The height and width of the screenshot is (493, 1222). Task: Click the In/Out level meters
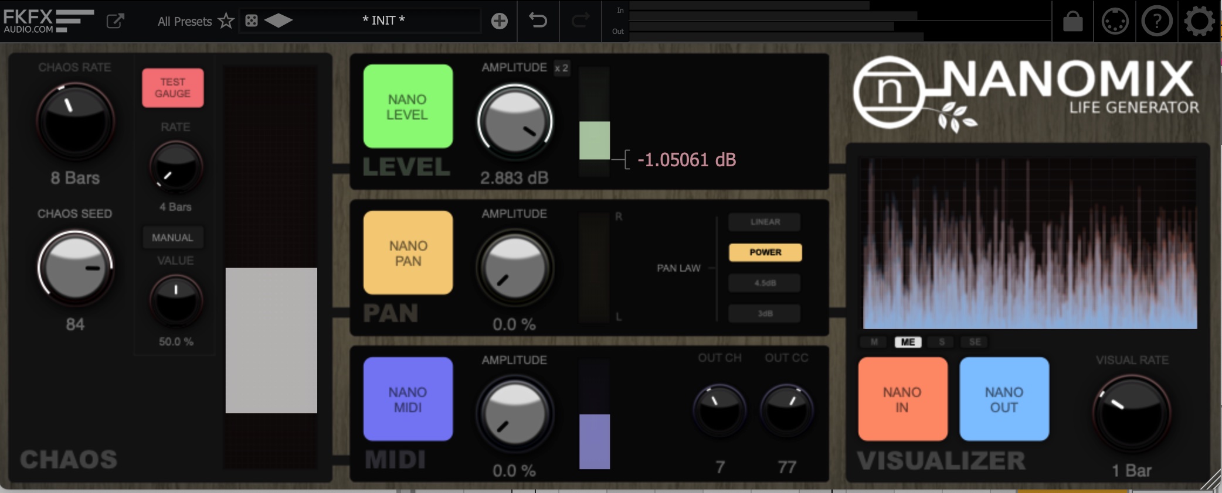click(x=839, y=21)
